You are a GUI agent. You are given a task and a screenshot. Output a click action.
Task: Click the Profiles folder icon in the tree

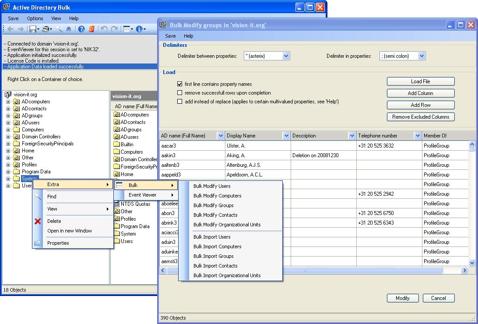pyautogui.click(x=17, y=165)
